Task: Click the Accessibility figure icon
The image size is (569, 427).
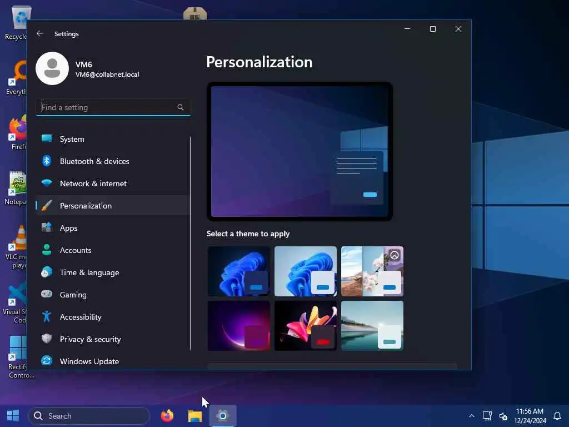Action: 47,316
